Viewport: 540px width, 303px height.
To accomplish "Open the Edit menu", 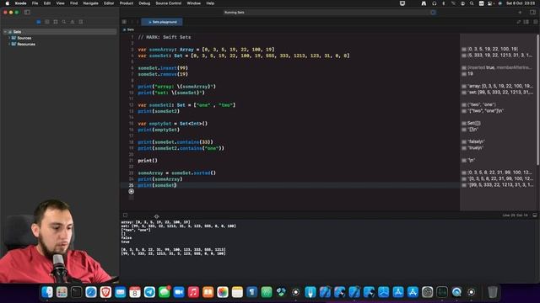I will [47, 3].
